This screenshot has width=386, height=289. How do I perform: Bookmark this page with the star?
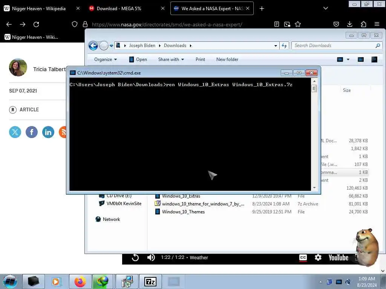click(298, 24)
